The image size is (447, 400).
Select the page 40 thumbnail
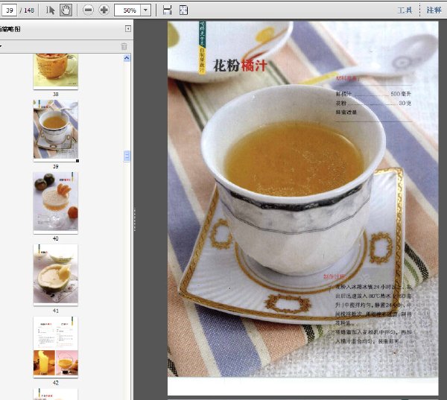tap(56, 203)
